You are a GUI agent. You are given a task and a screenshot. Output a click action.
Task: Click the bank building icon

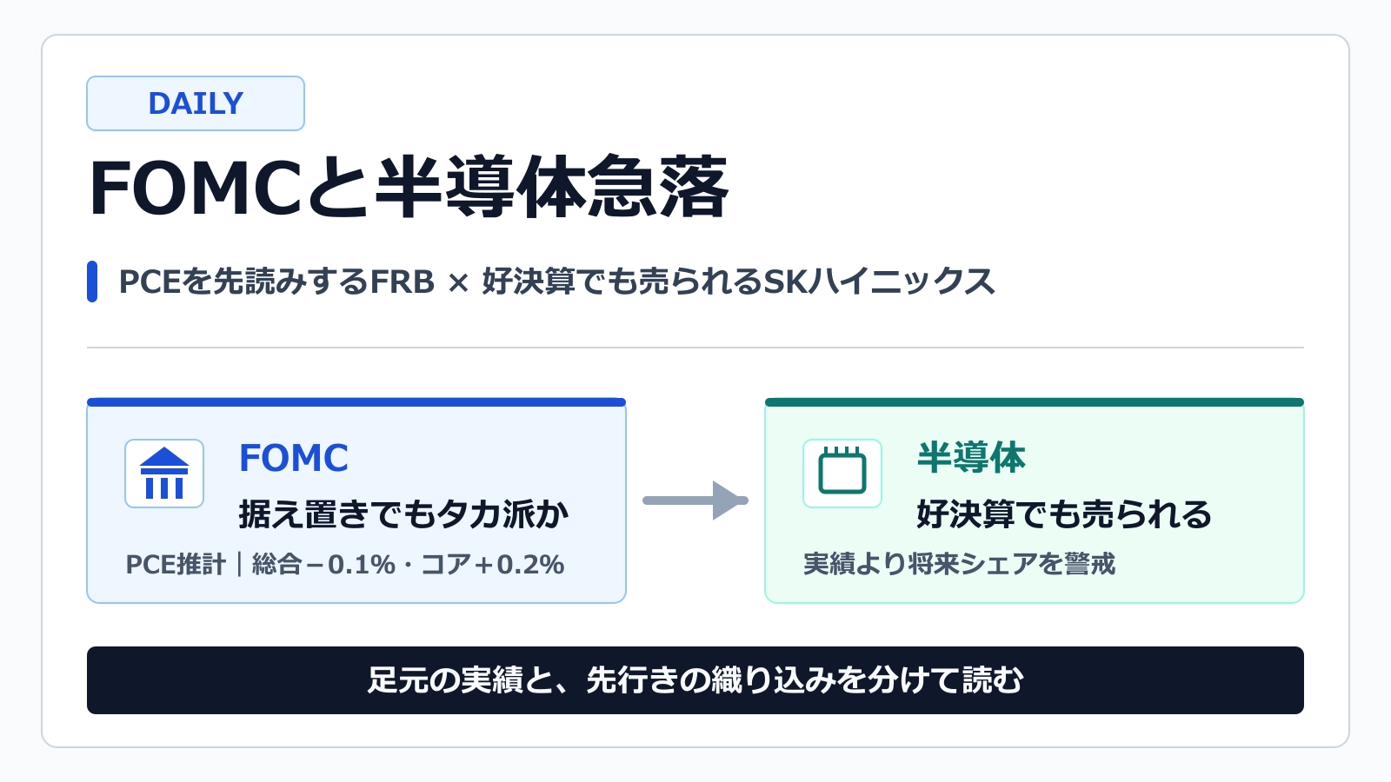(164, 474)
